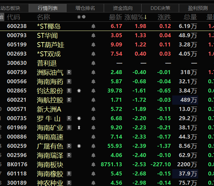Click the alert bell for *ST双成
214x186 pixels.
(94, 54)
